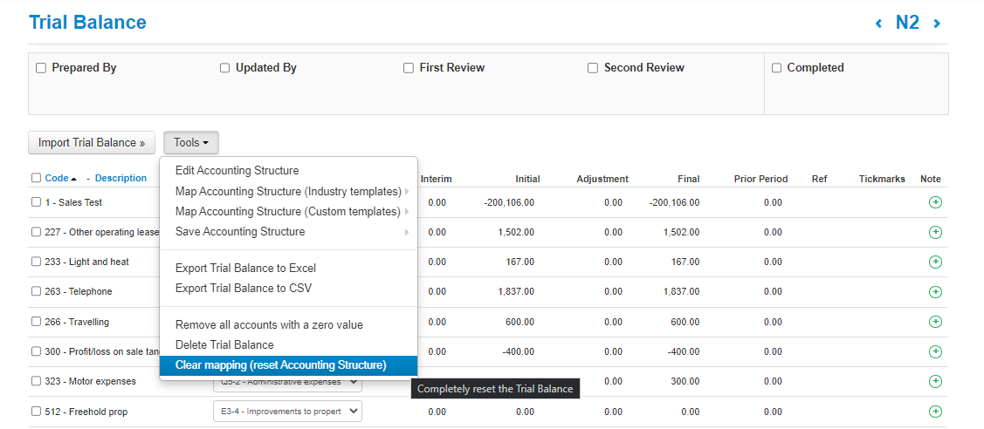Click the Adjustment column header
Screen dimensions: 984x429
[602, 179]
